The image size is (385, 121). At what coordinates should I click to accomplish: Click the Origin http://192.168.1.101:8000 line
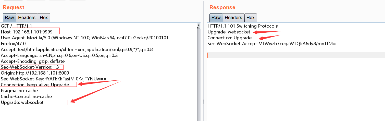(x=35, y=73)
